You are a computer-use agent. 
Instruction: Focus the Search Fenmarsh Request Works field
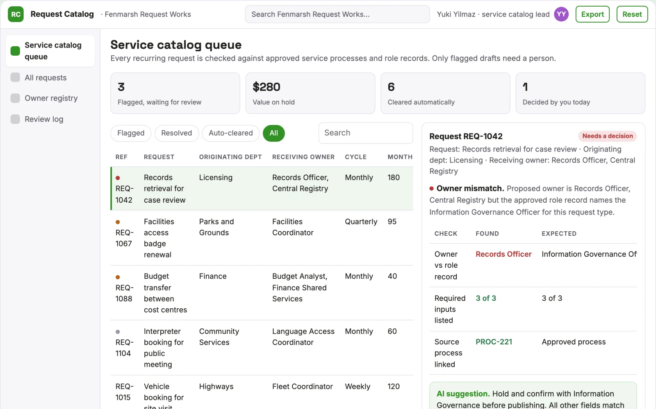point(337,14)
